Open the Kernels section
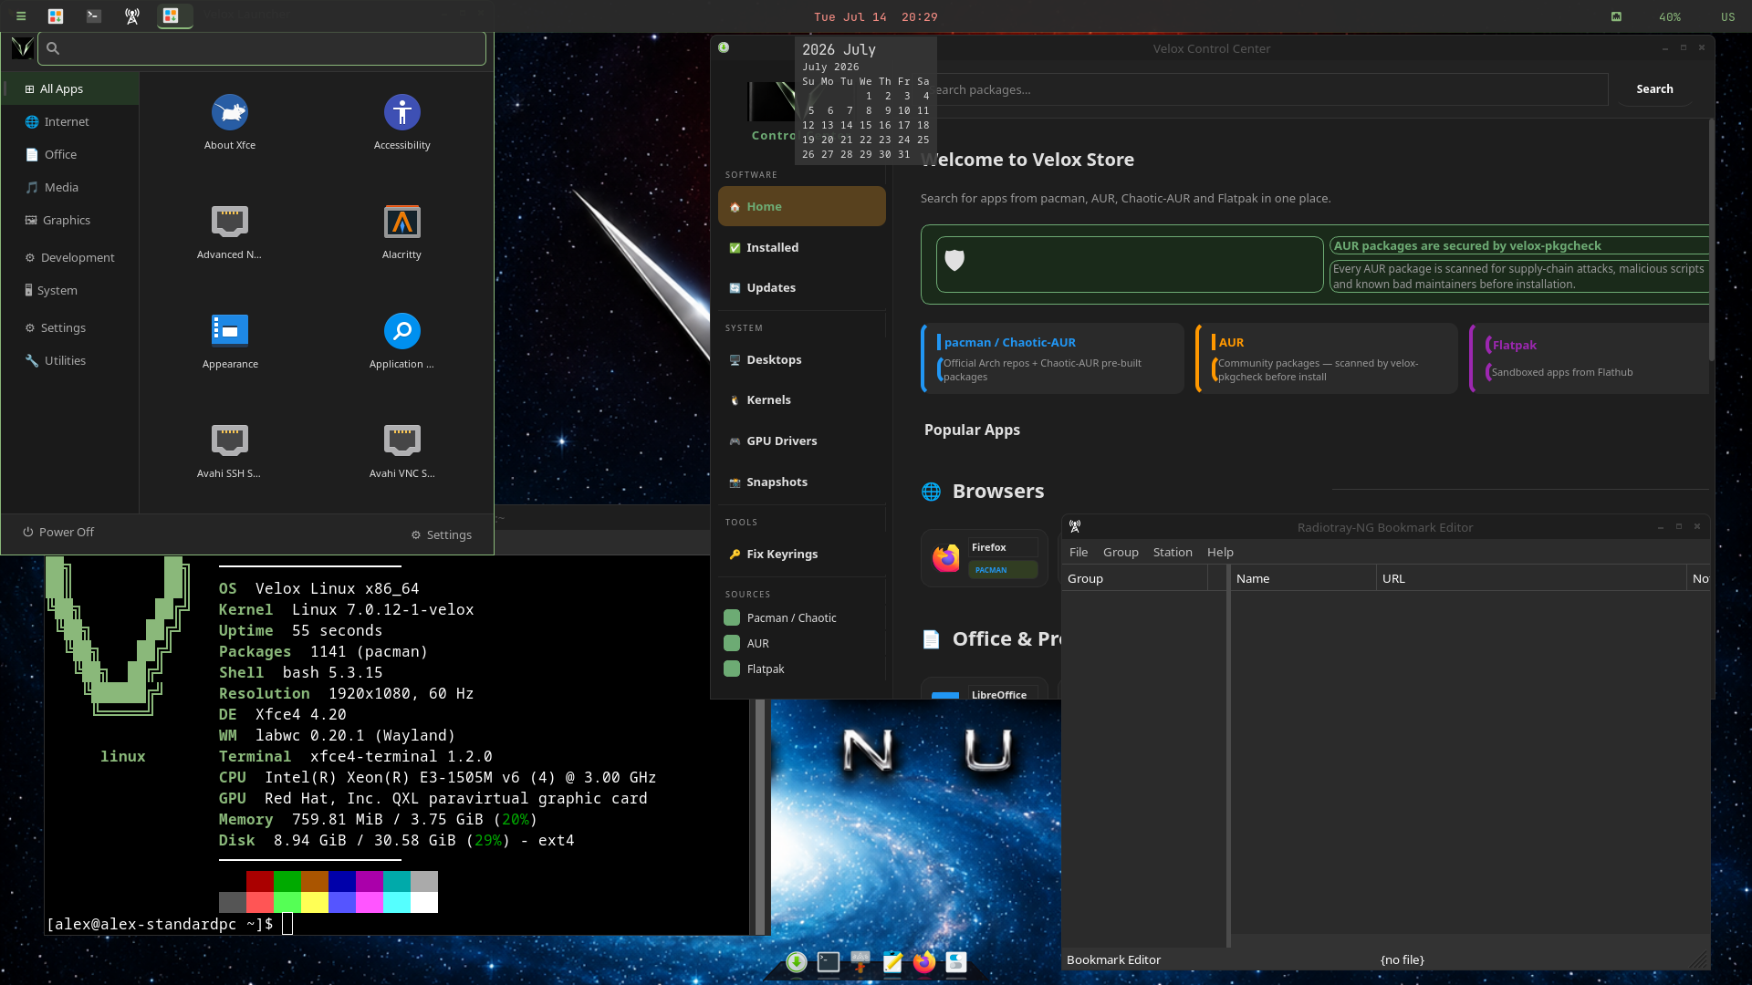The height and width of the screenshot is (985, 1752). pos(801,399)
